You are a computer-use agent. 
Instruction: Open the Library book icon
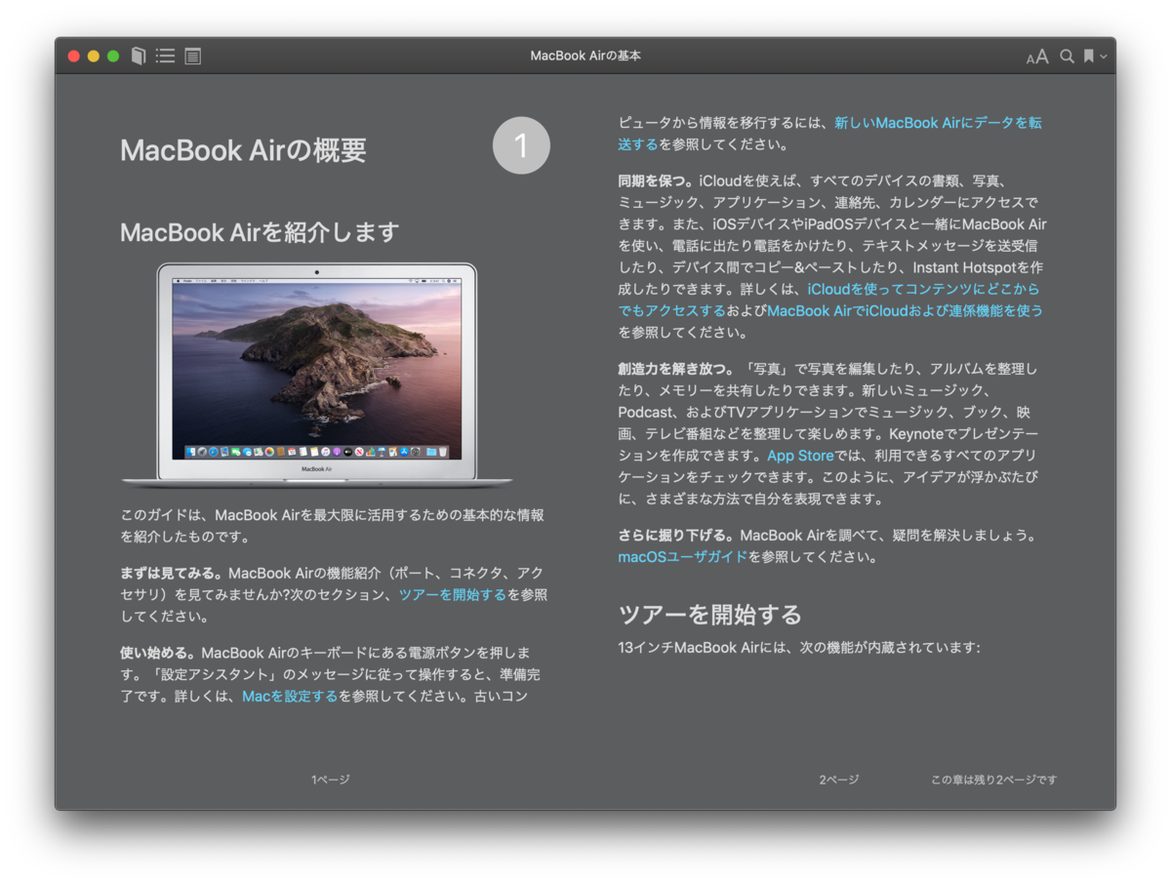coord(139,56)
